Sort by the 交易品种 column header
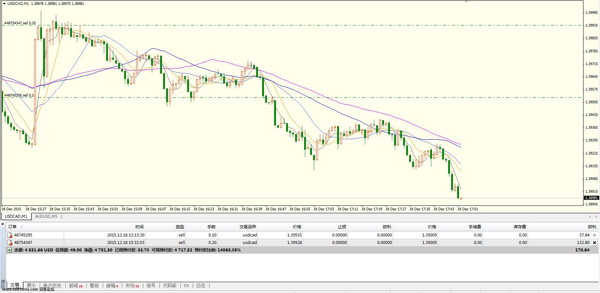The width and height of the screenshot is (600, 293). pyautogui.click(x=238, y=227)
